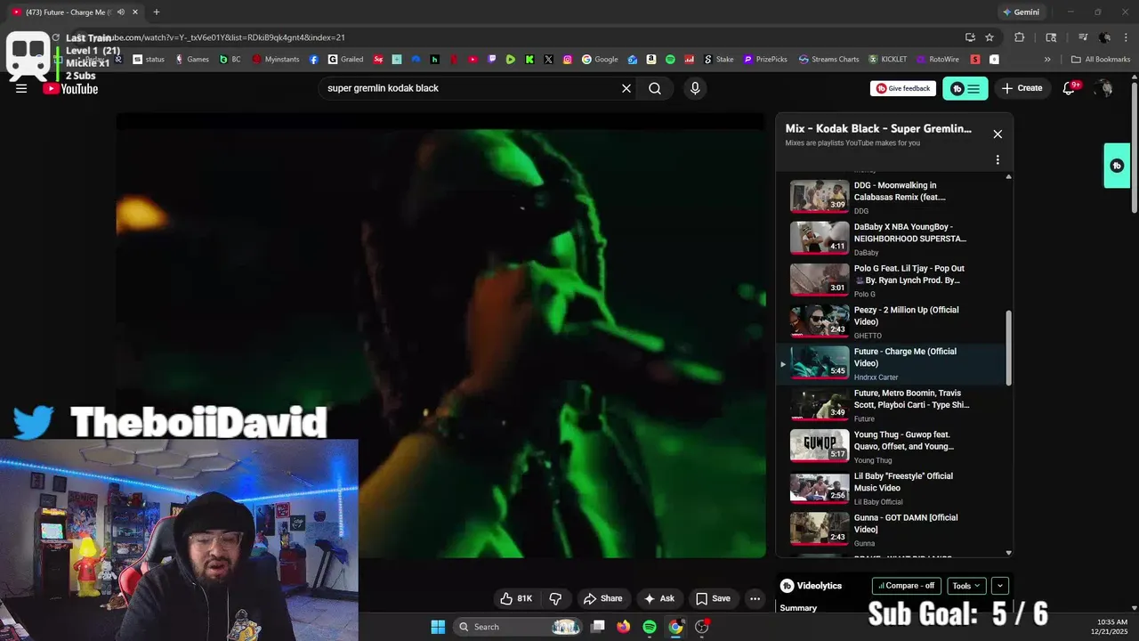This screenshot has width=1139, height=641.
Task: Open the PrizePicks bookmark
Action: pyautogui.click(x=764, y=60)
